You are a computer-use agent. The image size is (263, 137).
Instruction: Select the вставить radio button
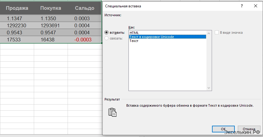(107, 32)
